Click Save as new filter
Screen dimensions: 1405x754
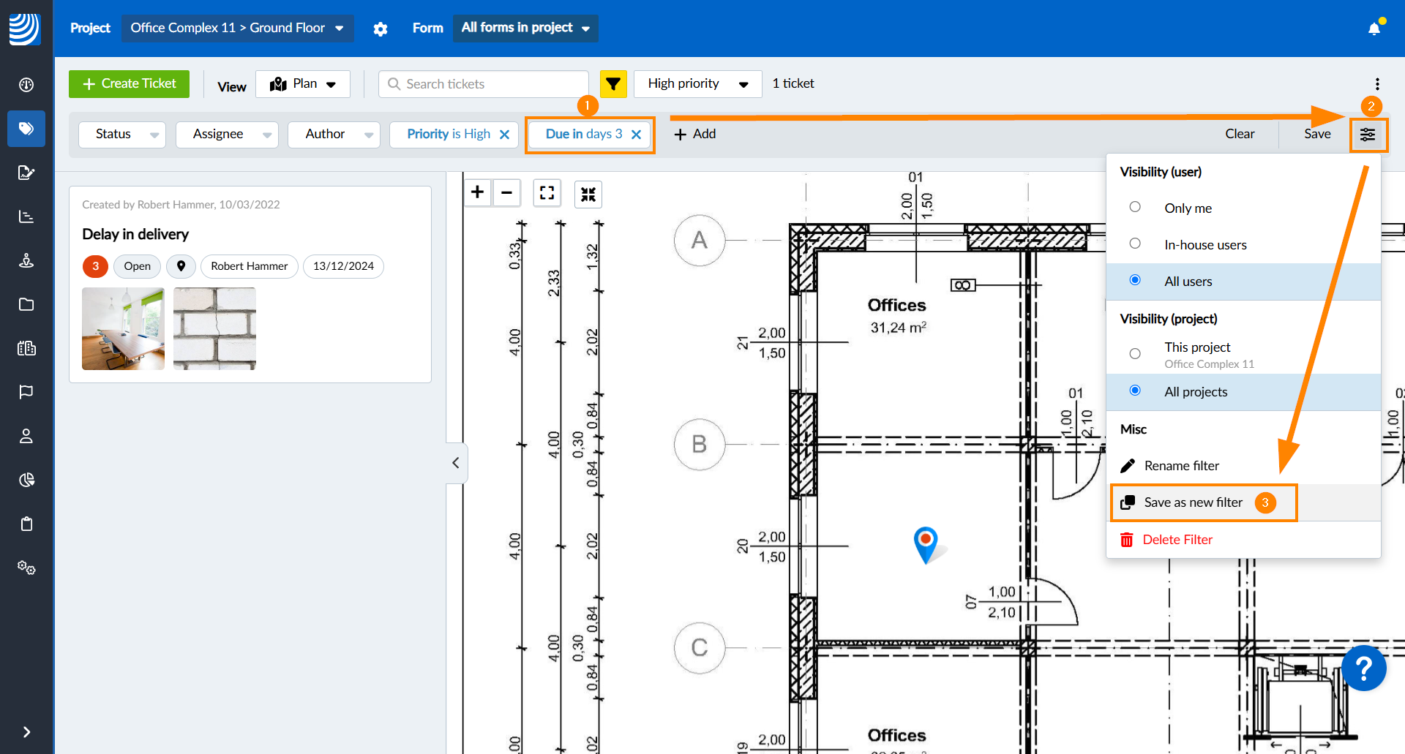point(1193,502)
